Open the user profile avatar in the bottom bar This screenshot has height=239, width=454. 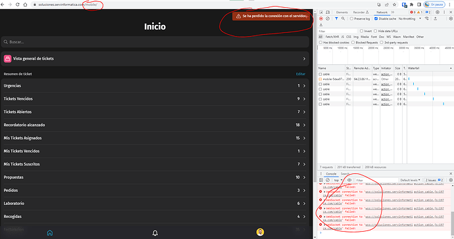(260, 232)
